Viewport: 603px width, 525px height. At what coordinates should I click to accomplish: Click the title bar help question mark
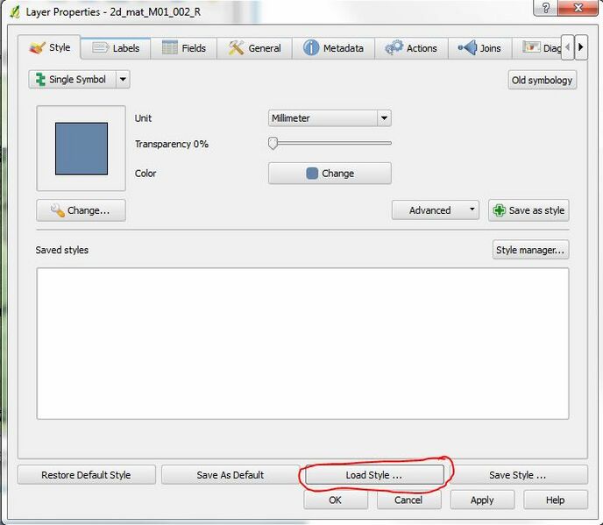tap(547, 8)
